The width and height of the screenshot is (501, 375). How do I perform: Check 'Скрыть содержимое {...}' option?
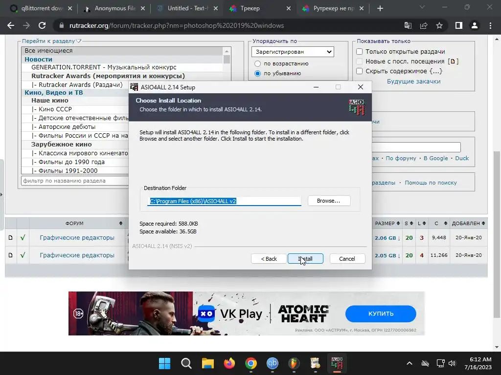360,71
